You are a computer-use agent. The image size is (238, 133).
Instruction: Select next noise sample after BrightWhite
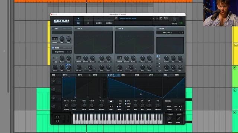coord(70,52)
